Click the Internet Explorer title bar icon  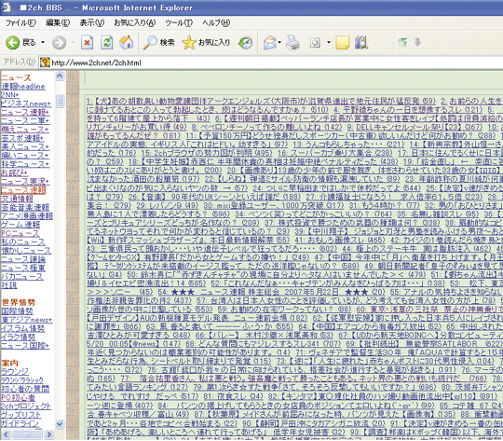tap(6, 7)
